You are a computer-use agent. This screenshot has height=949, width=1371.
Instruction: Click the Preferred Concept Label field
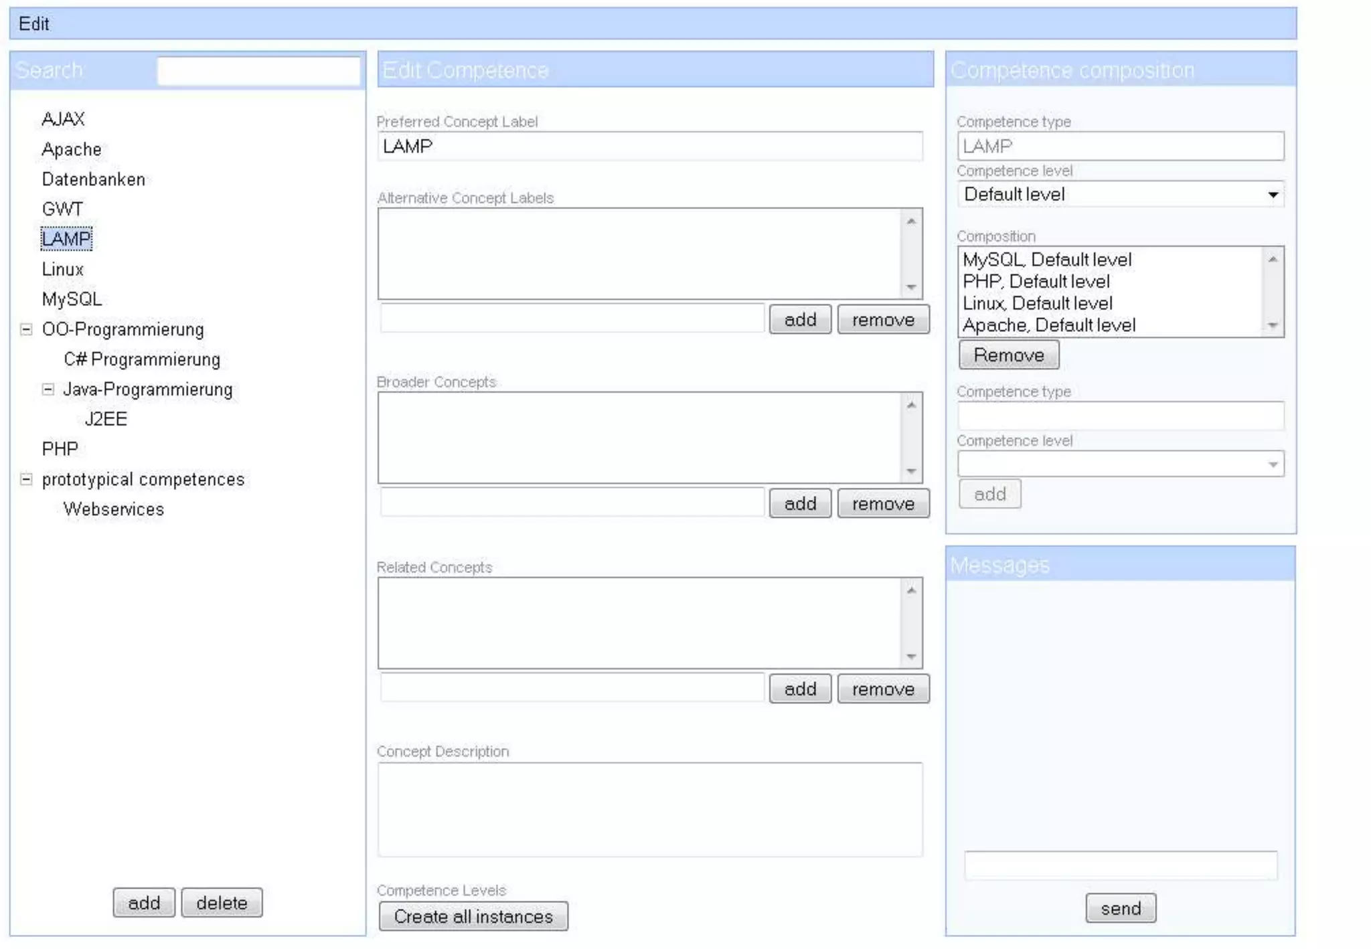coord(649,146)
